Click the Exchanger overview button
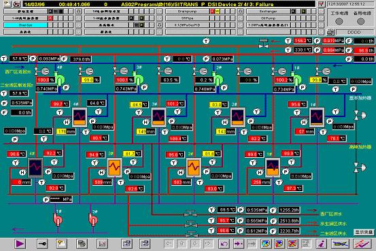Screen dimensions: 376x251 [x=269, y=12]
